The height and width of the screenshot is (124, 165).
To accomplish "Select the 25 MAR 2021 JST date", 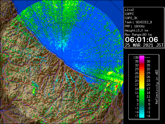I will 144,45.
